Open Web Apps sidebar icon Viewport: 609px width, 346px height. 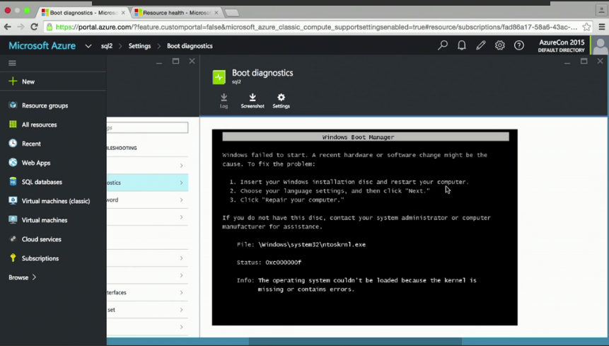pyautogui.click(x=13, y=162)
